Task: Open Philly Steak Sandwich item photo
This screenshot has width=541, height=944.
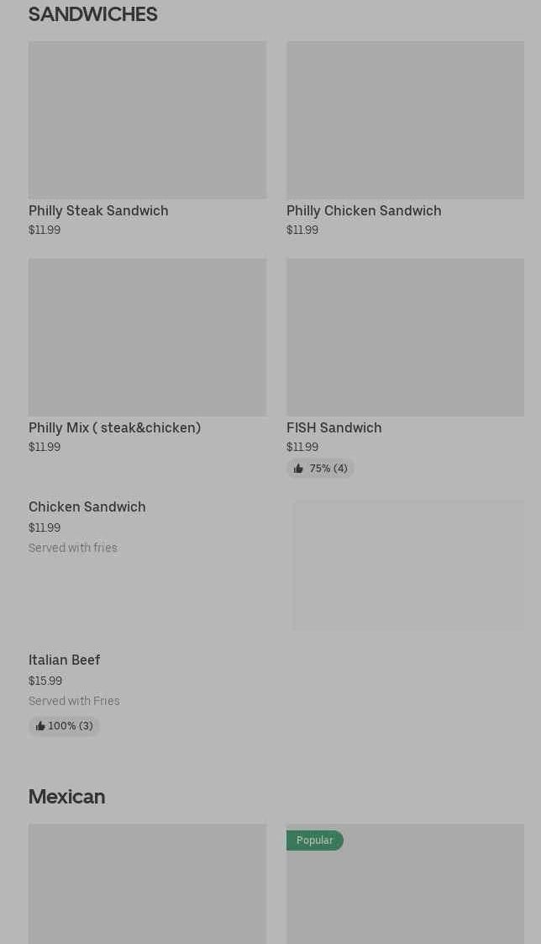Action: click(147, 120)
